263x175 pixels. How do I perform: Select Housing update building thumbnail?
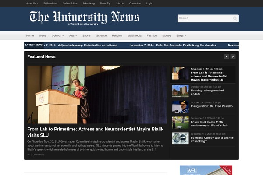tap(181, 91)
